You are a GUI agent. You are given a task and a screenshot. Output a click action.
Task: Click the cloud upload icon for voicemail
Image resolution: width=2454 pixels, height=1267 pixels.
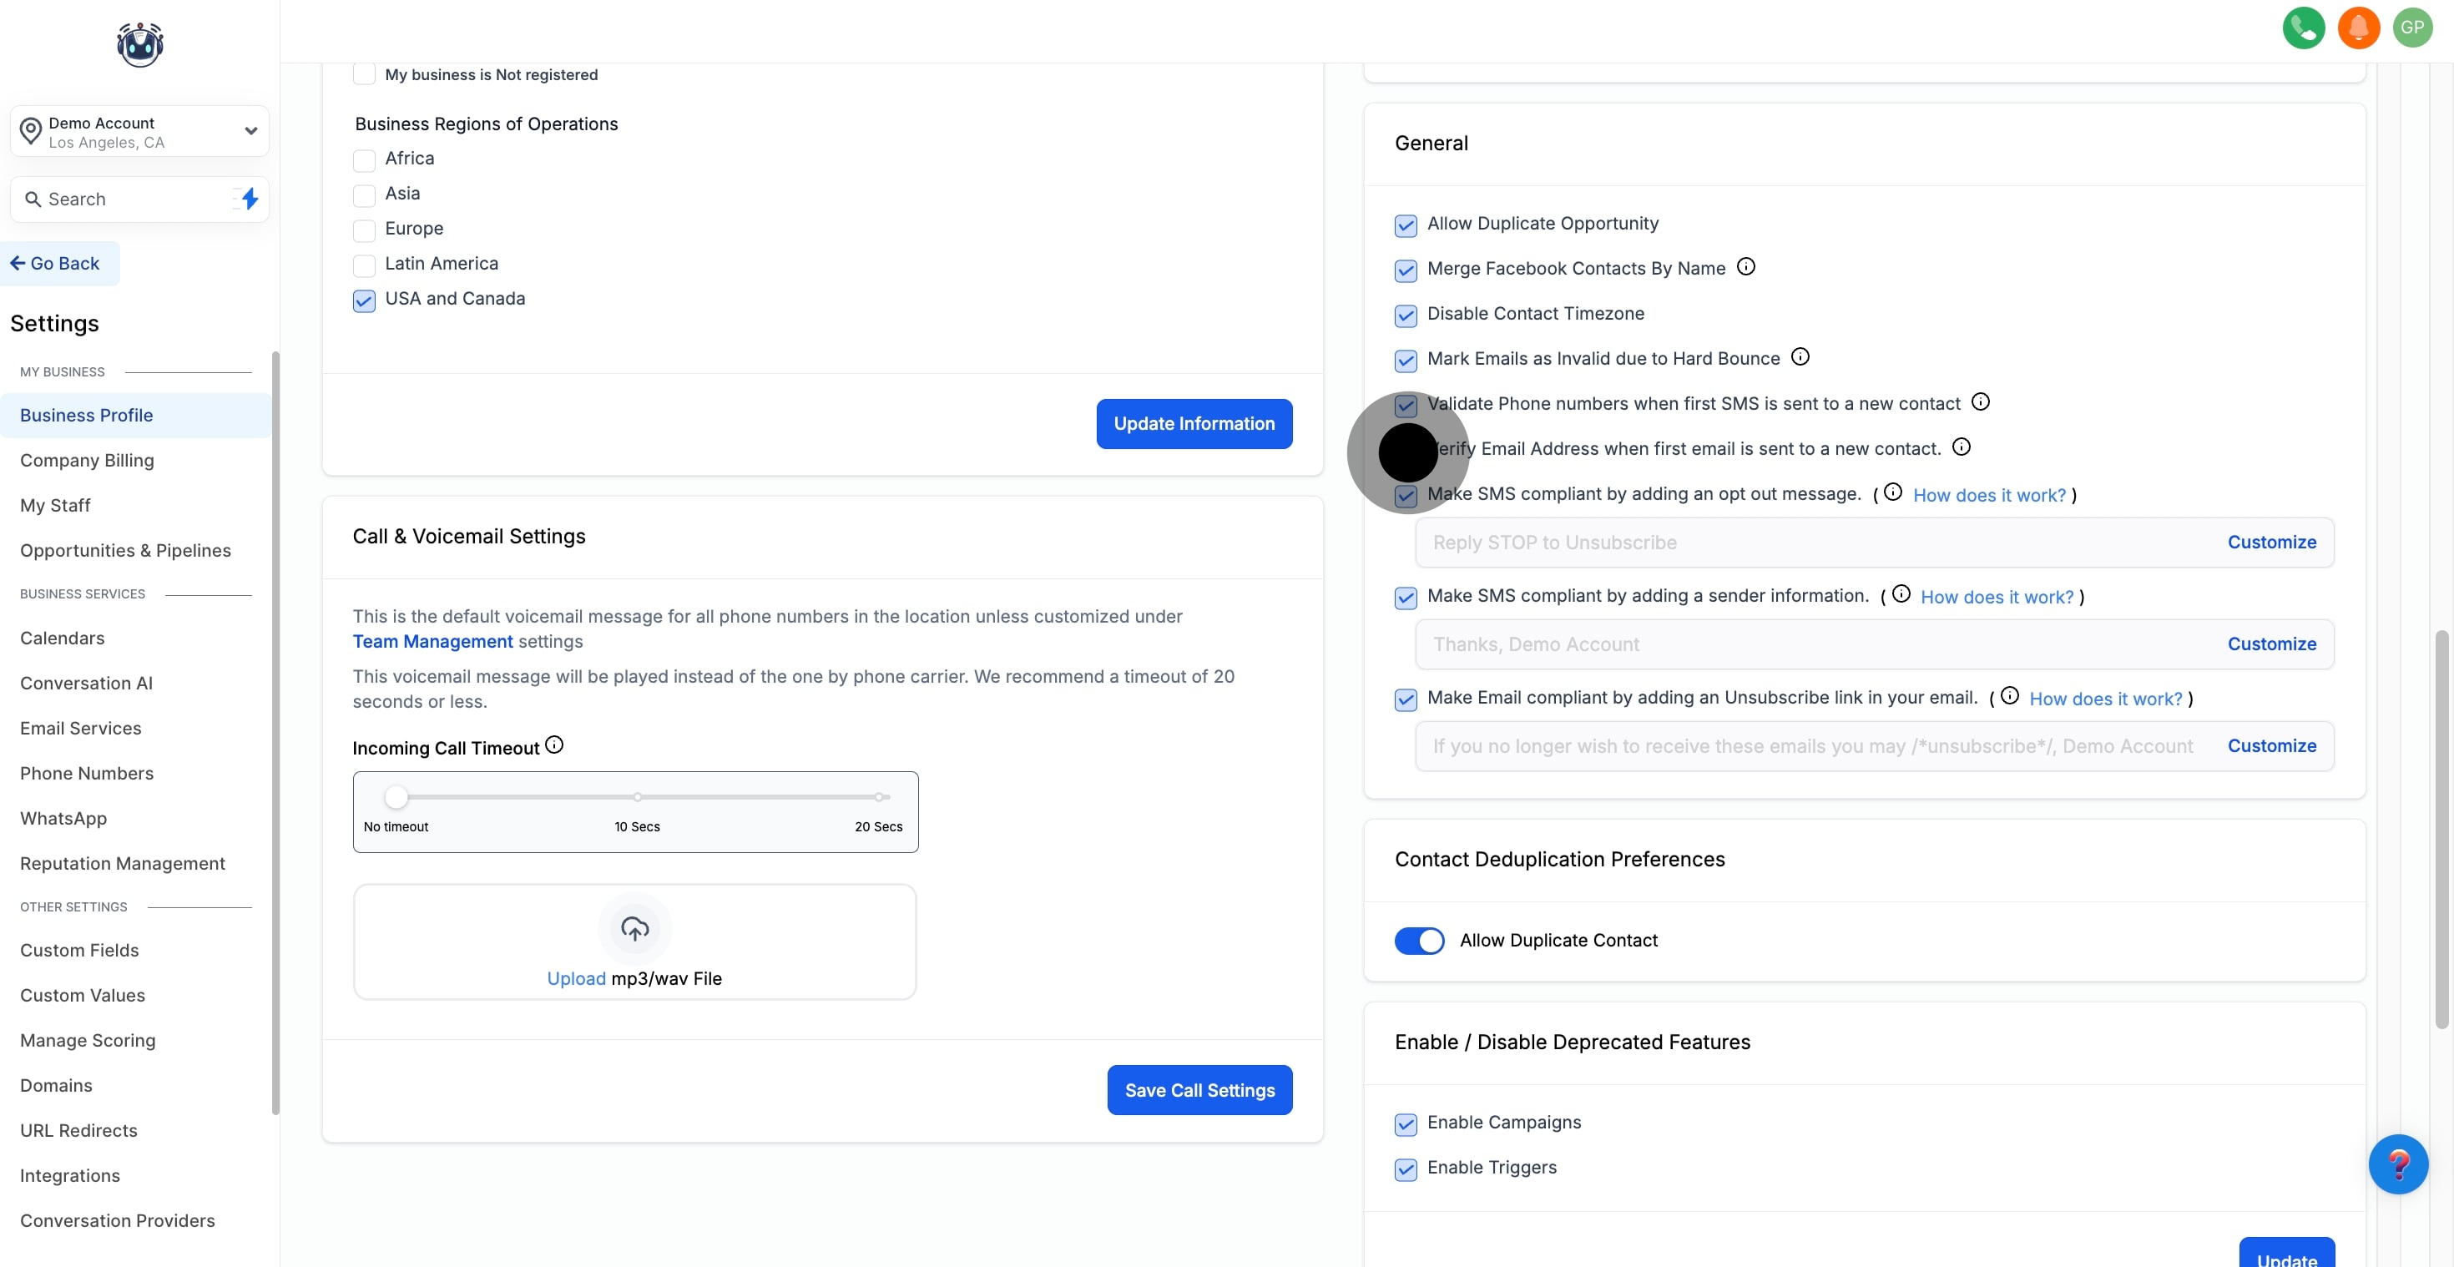634,928
